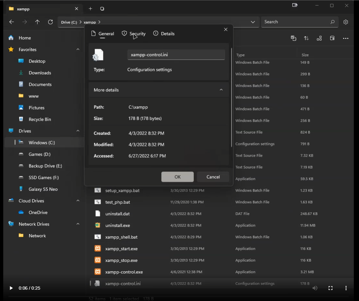This screenshot has height=301, width=359.
Task: Click the xampp_start.exe orange icon
Action: [x=98, y=248]
